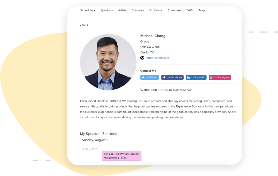Click the back arrow icon
Viewport: 278px width, 176px height.
(x=81, y=25)
